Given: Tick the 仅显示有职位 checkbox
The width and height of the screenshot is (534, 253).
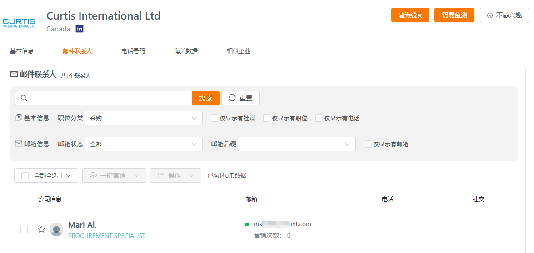Looking at the screenshot, I should coord(267,118).
